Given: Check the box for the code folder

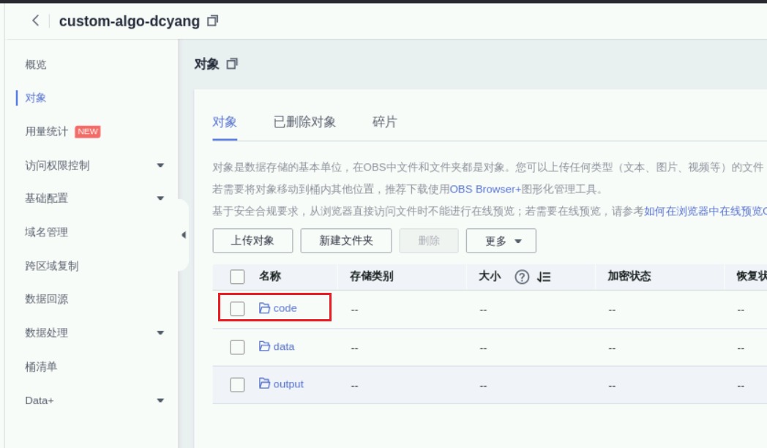Looking at the screenshot, I should coord(237,309).
